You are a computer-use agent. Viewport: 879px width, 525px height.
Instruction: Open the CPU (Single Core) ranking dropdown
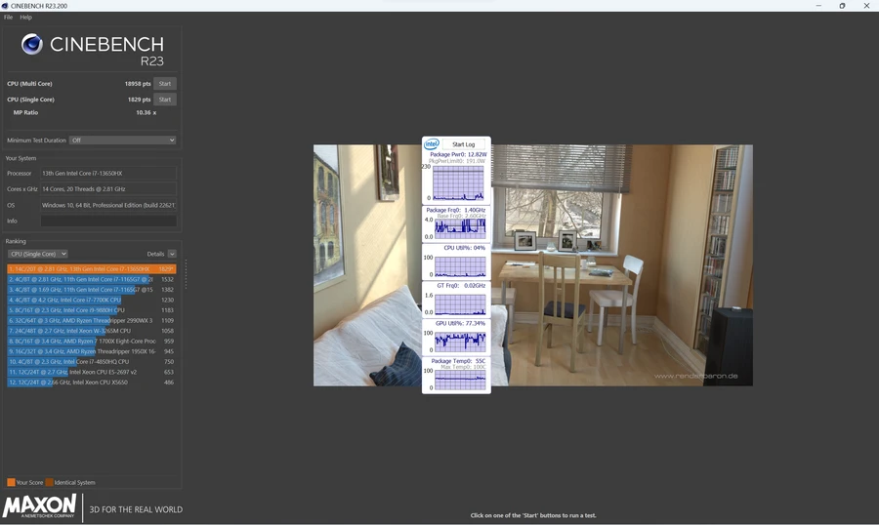[37, 254]
